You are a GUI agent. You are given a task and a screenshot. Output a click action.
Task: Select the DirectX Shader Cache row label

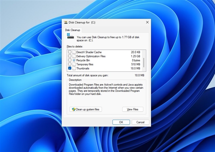tap(89, 52)
